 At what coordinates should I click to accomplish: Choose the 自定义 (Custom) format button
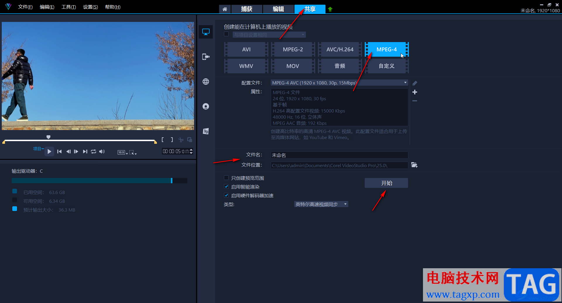coord(387,66)
